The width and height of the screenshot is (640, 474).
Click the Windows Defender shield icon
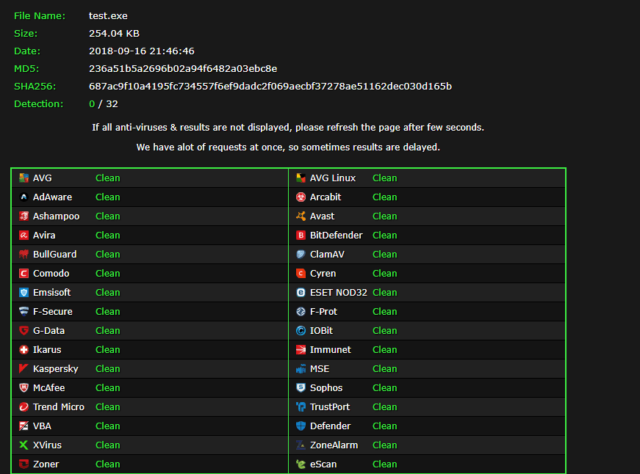click(x=301, y=426)
